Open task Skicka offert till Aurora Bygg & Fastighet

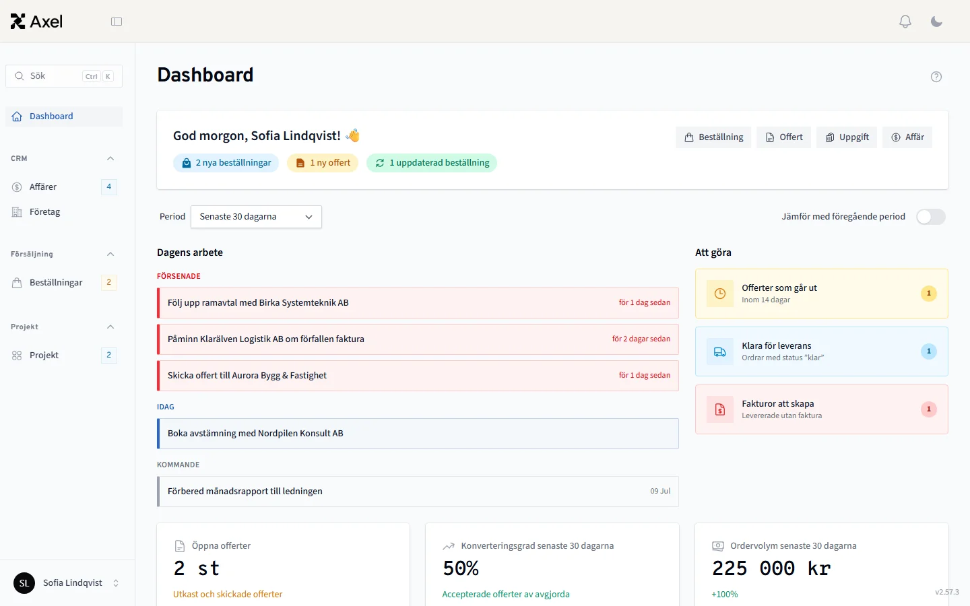click(418, 376)
